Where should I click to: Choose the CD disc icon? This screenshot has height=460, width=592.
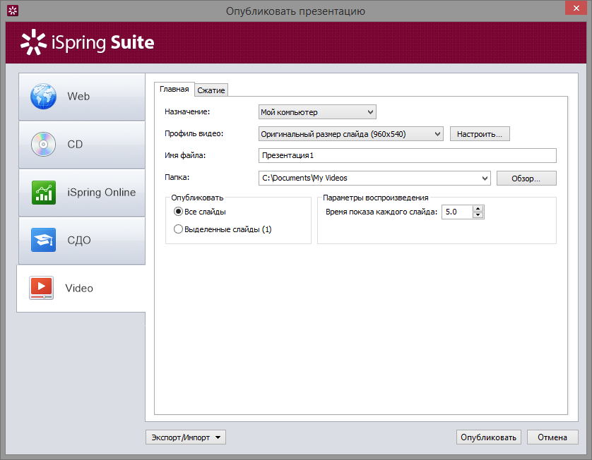tap(43, 145)
